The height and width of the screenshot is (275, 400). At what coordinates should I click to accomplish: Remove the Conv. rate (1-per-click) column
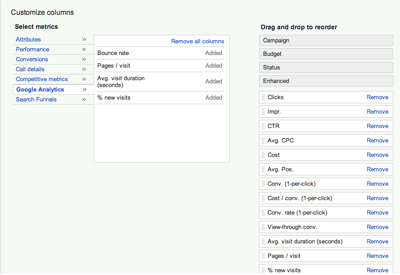377,213
